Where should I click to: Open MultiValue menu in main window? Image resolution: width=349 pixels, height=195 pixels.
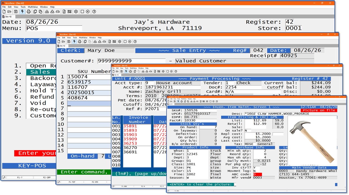pyautogui.click(x=33, y=7)
